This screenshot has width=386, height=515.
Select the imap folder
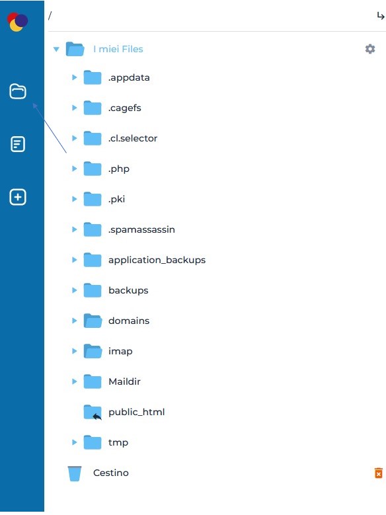click(x=120, y=351)
